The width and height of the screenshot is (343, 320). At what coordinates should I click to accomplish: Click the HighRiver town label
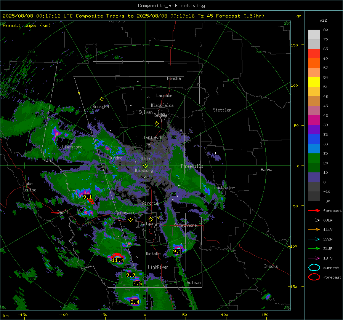click(158, 267)
